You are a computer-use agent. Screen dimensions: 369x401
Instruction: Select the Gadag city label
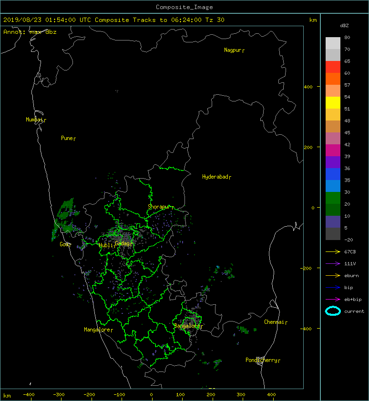124,243
